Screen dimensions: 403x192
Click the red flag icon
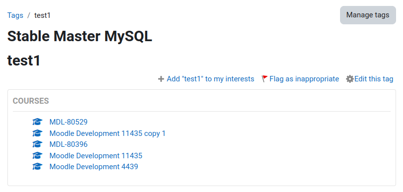[x=265, y=79]
